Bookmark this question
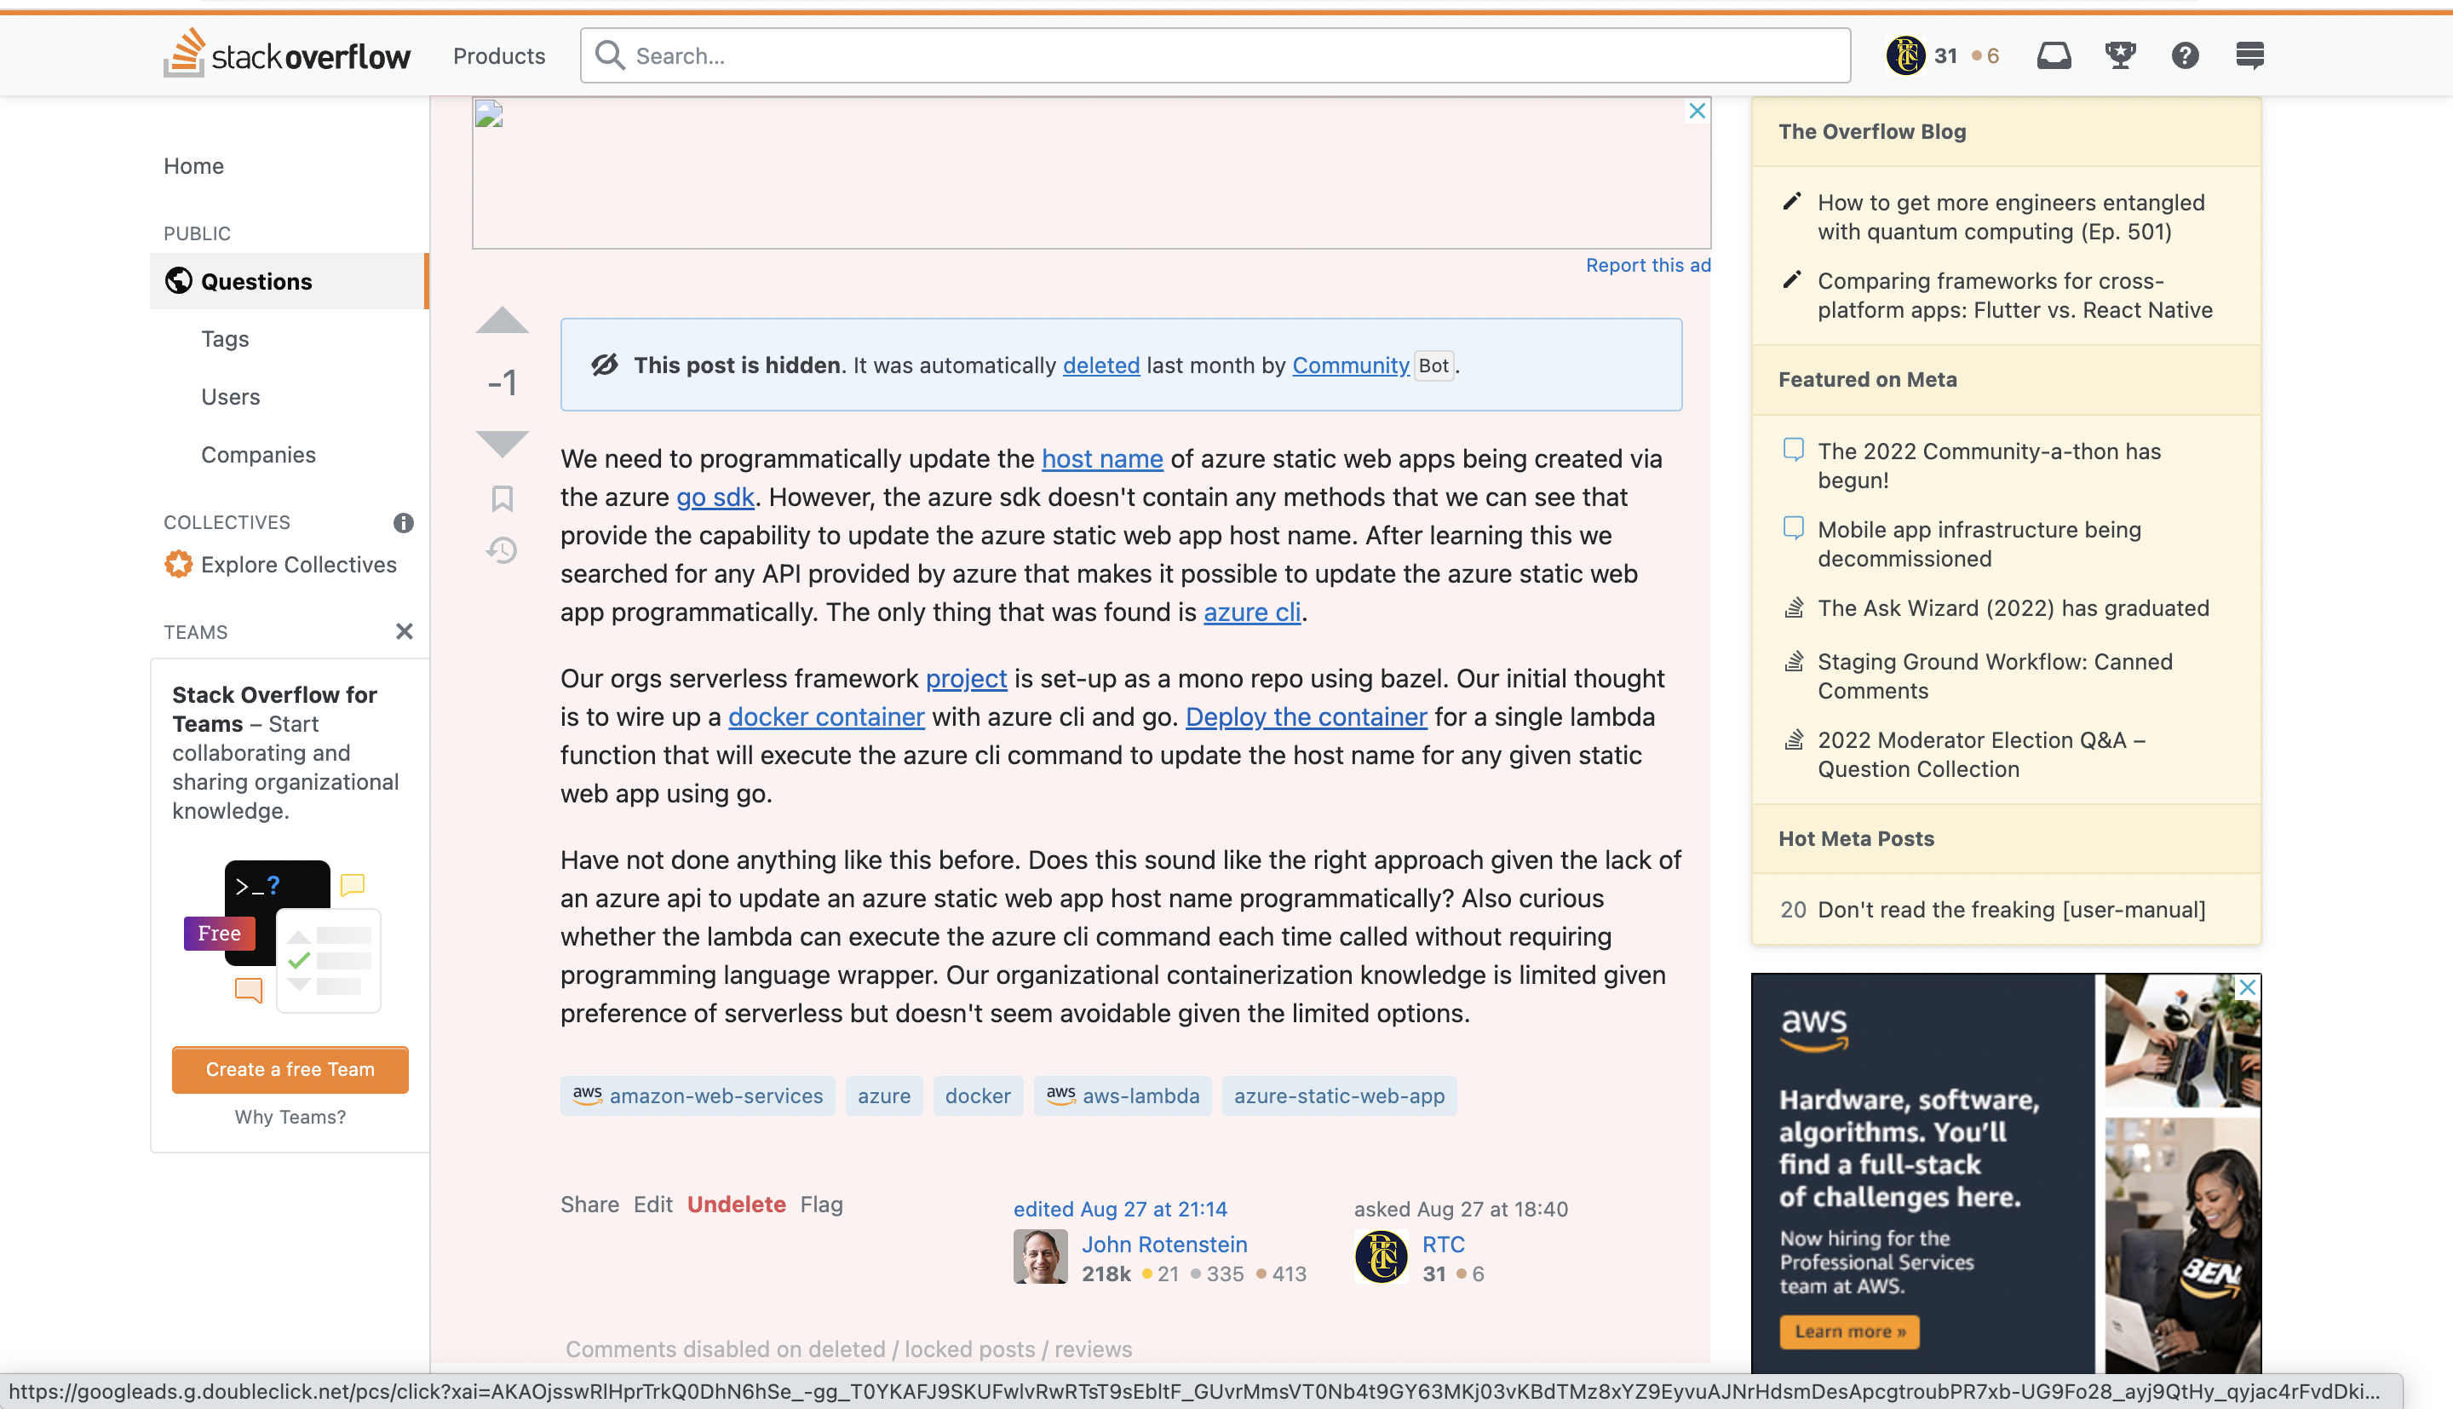 pyautogui.click(x=502, y=498)
